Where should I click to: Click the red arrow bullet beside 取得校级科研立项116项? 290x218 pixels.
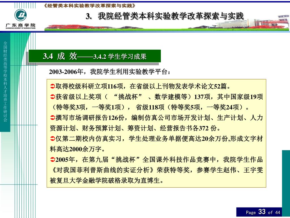52,86
